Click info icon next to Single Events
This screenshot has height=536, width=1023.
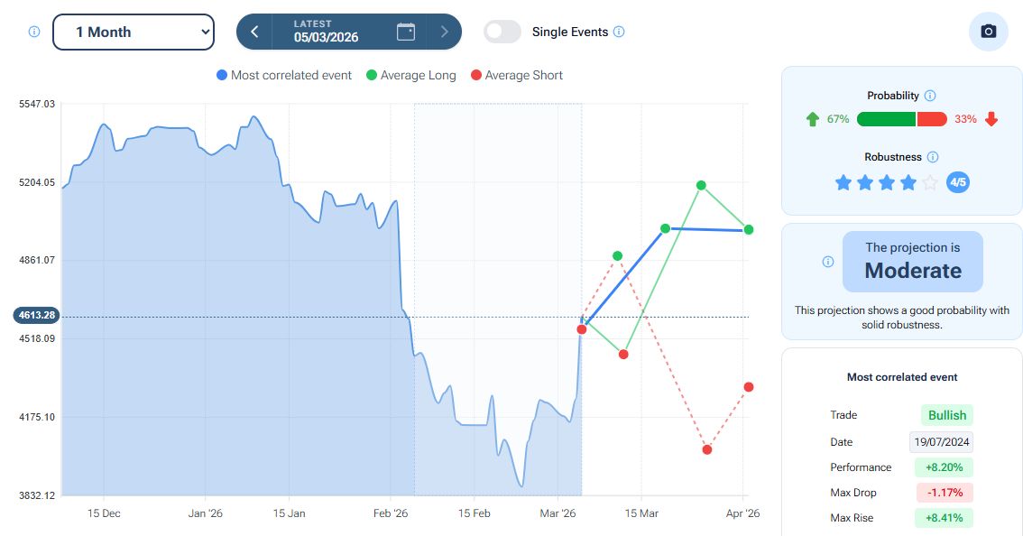(x=619, y=32)
